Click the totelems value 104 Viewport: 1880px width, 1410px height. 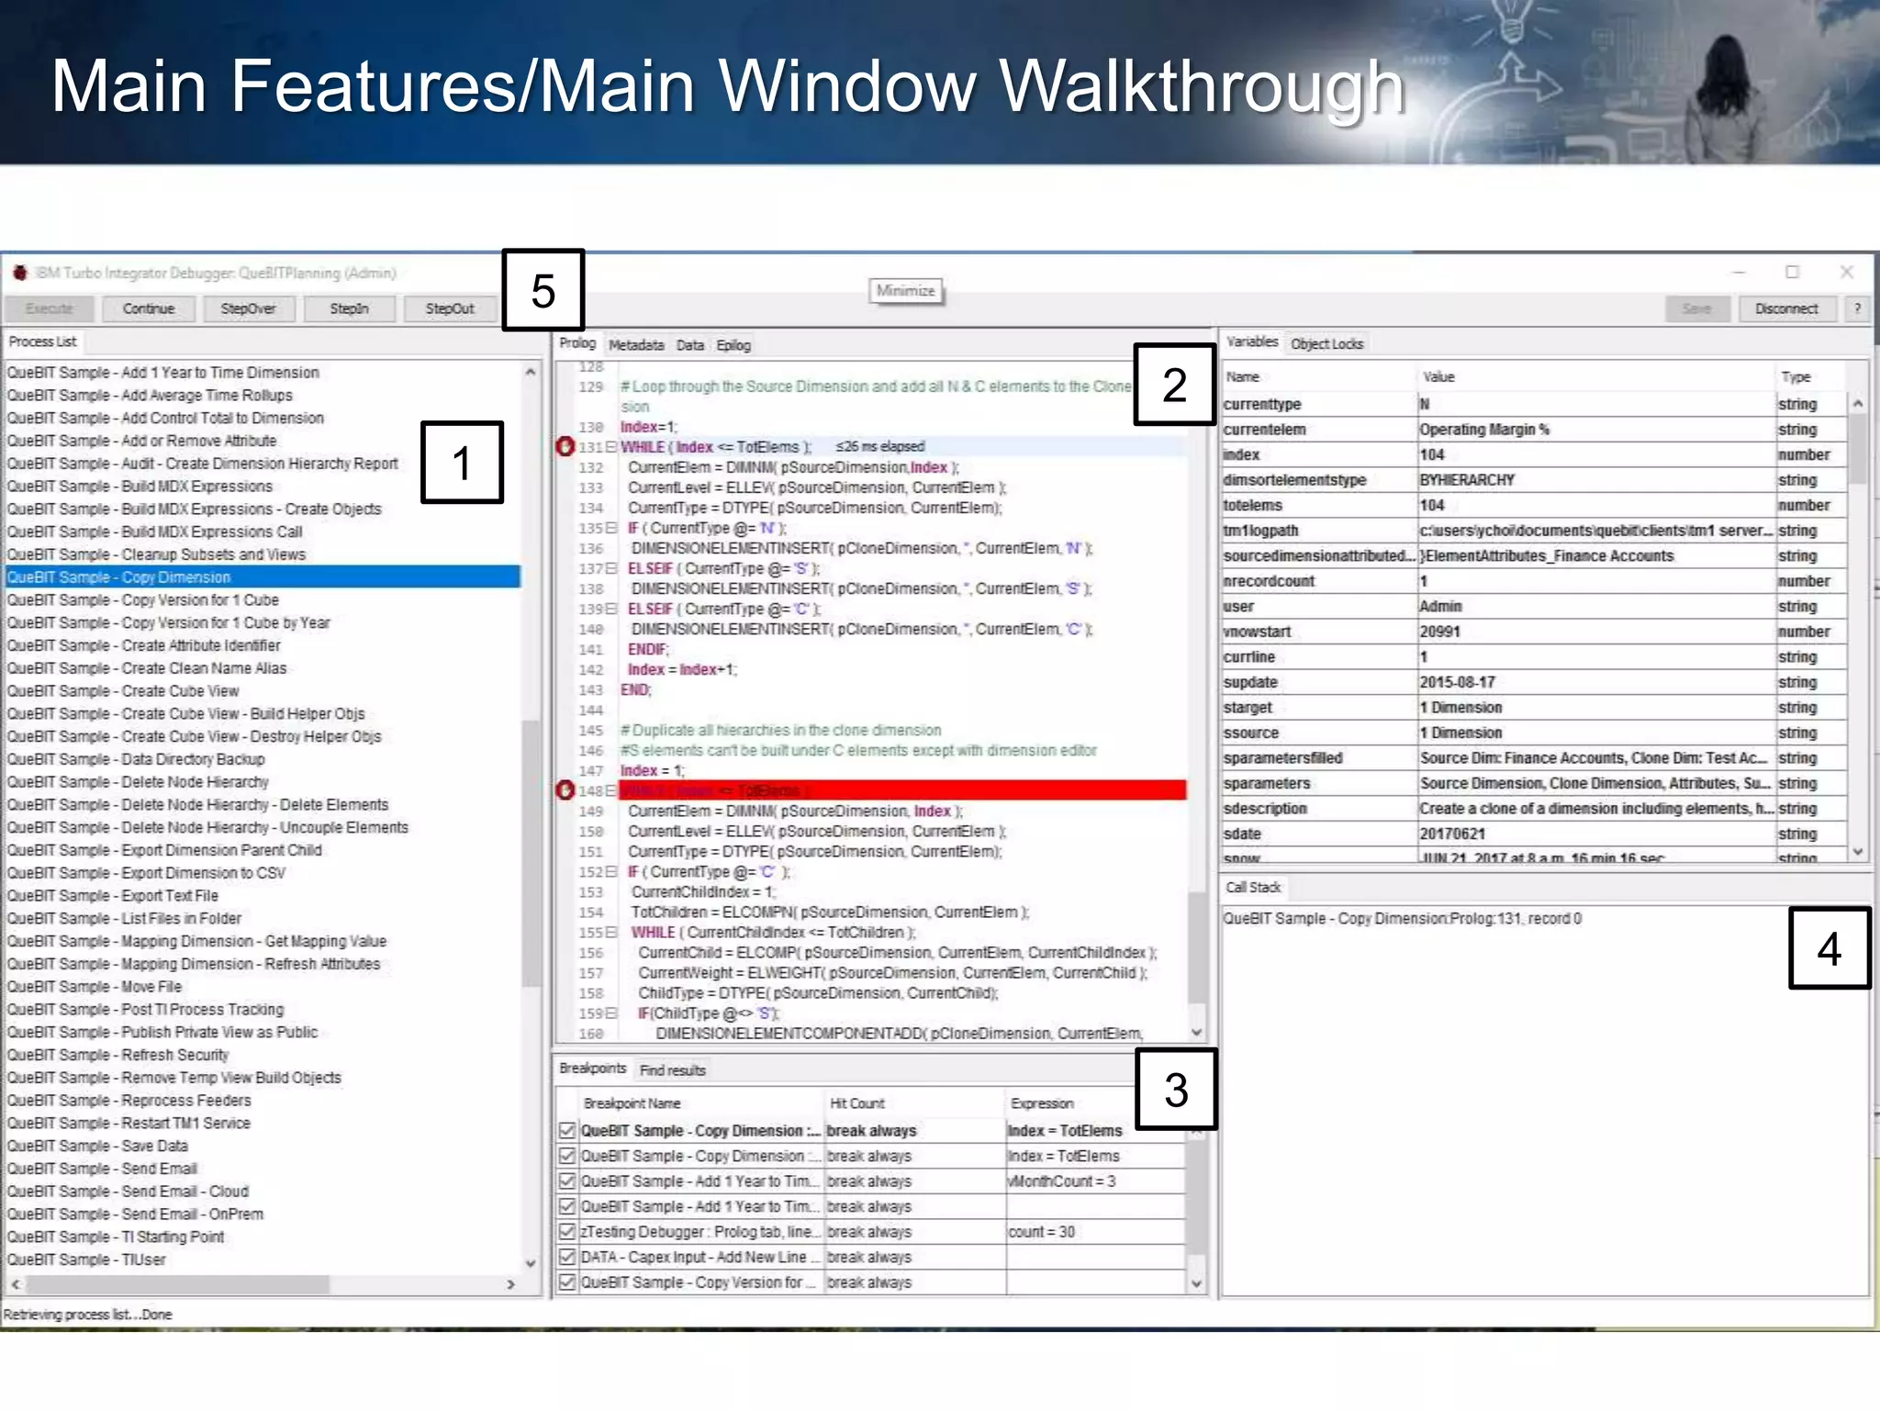click(1432, 505)
